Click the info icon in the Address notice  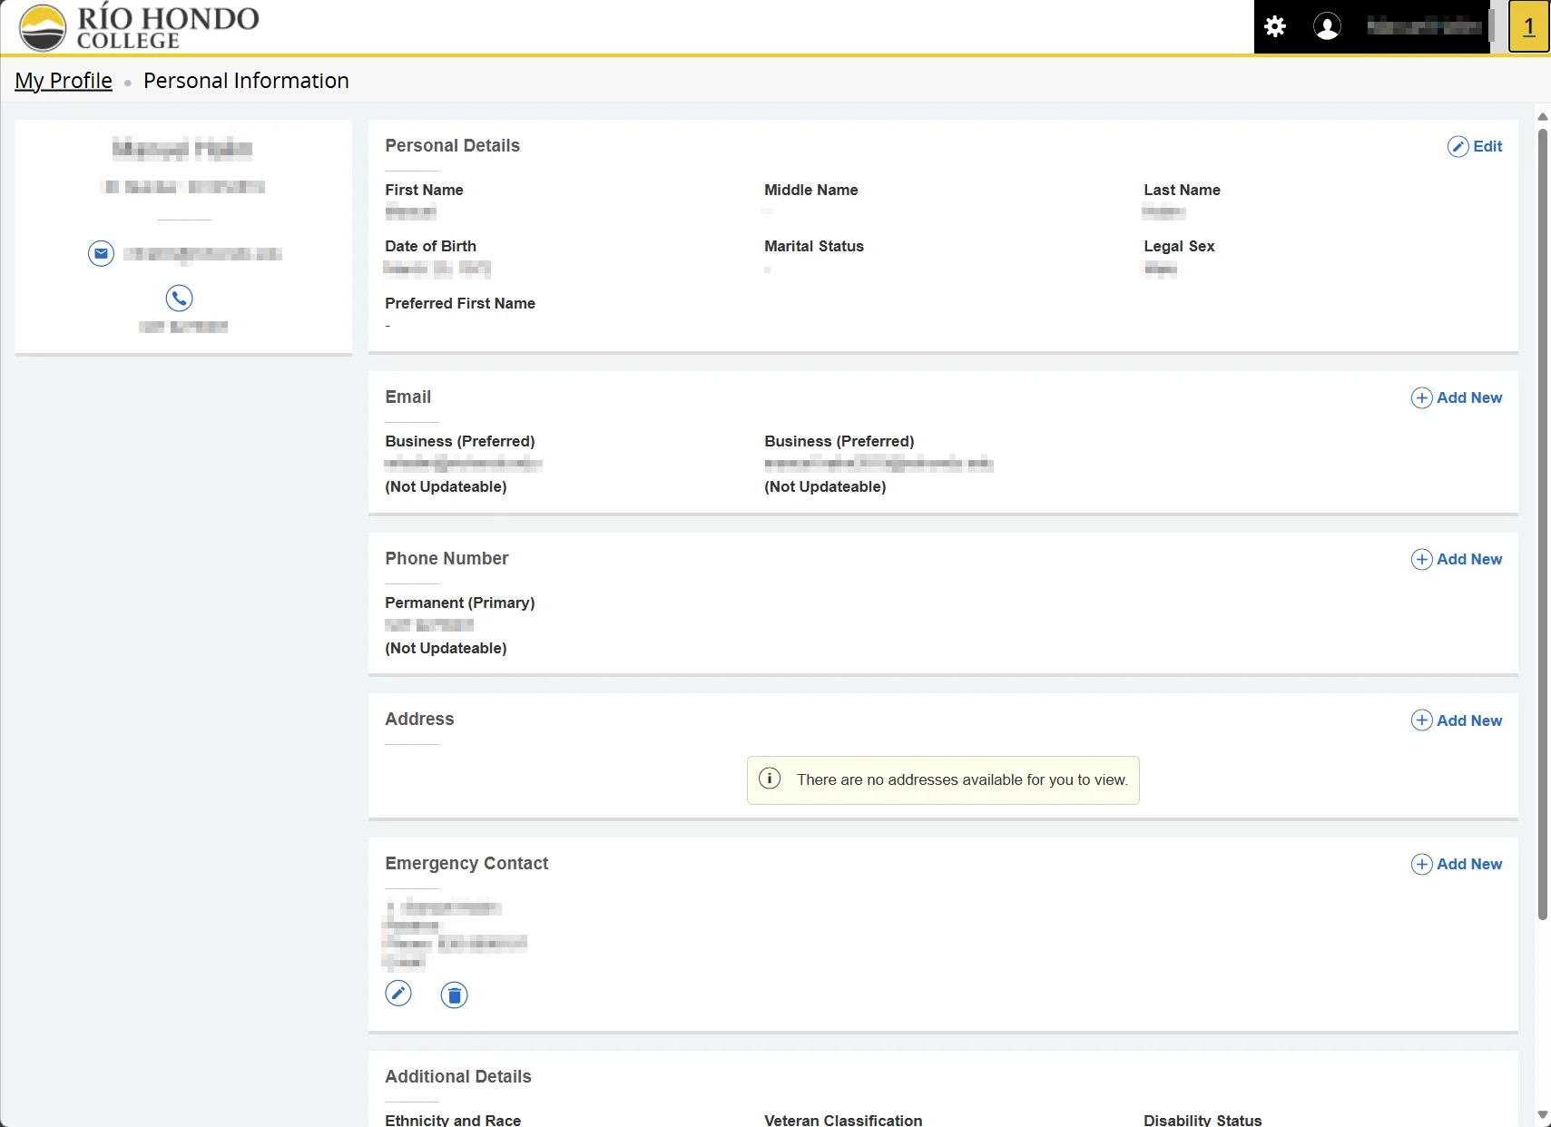point(768,779)
